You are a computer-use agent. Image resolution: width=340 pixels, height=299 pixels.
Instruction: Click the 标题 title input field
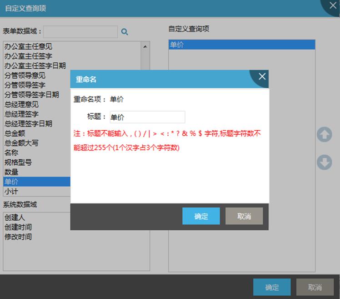click(147, 117)
